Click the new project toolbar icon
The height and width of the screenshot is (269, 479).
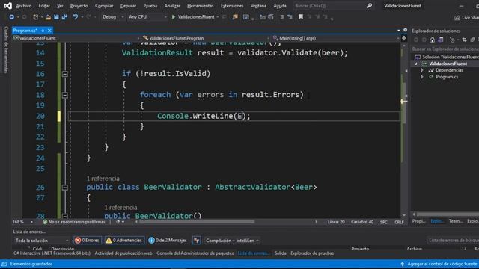point(35,17)
